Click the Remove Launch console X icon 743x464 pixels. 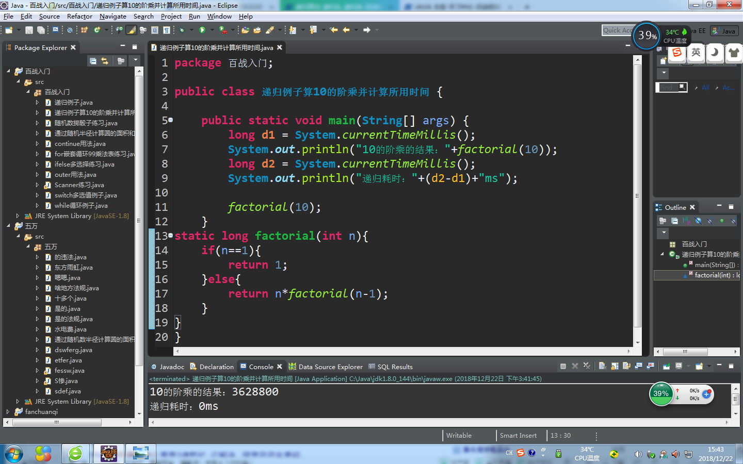point(575,367)
